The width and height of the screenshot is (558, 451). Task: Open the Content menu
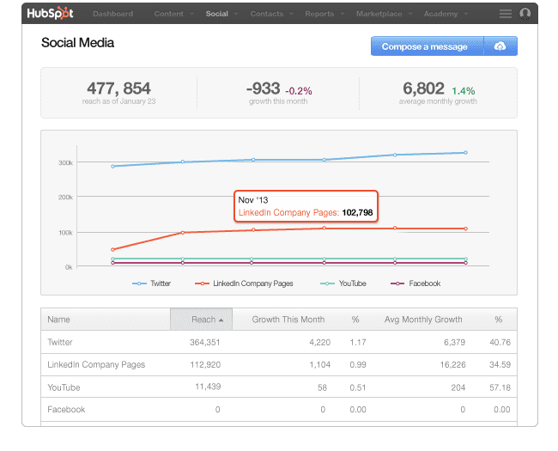pyautogui.click(x=168, y=14)
